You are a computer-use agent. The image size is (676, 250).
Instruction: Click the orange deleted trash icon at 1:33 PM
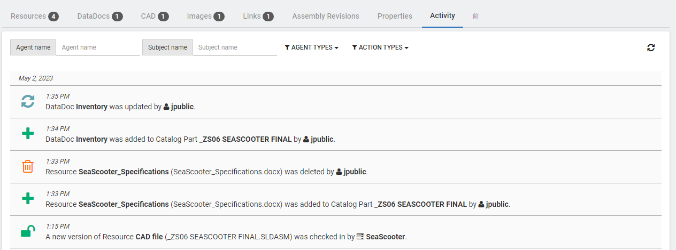click(28, 166)
